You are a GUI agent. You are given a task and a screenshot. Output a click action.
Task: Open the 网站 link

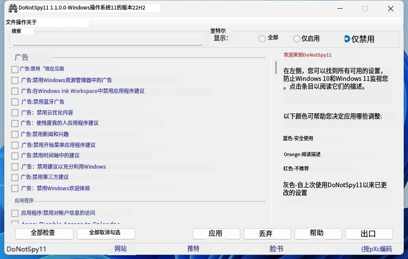coord(120,249)
